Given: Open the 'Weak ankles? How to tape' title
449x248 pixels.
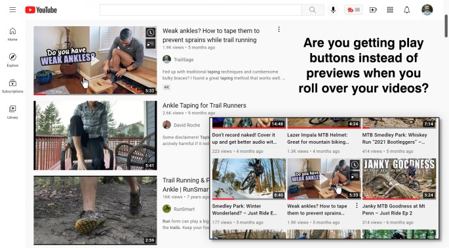Looking at the screenshot, I should [x=211, y=35].
